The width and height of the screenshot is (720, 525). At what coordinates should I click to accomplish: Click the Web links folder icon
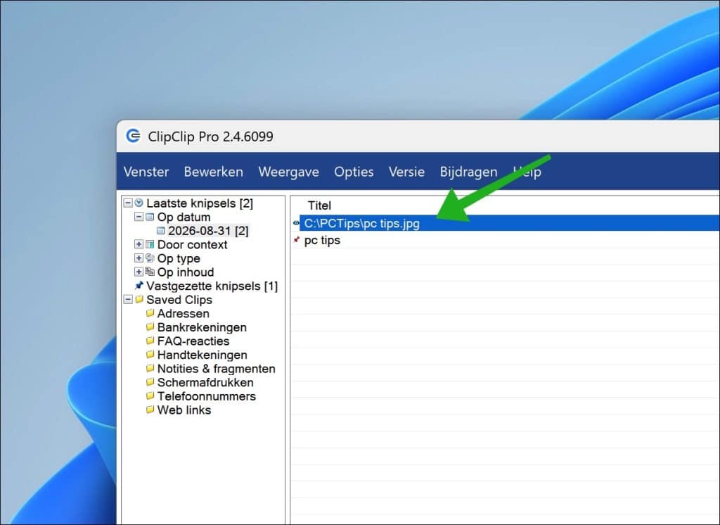150,410
